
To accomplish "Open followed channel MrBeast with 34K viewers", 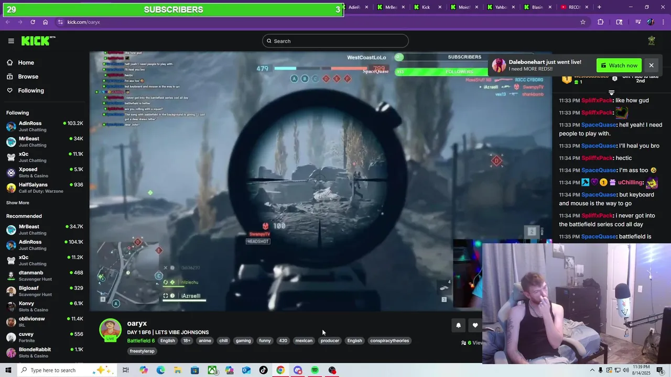I will tap(44, 141).
